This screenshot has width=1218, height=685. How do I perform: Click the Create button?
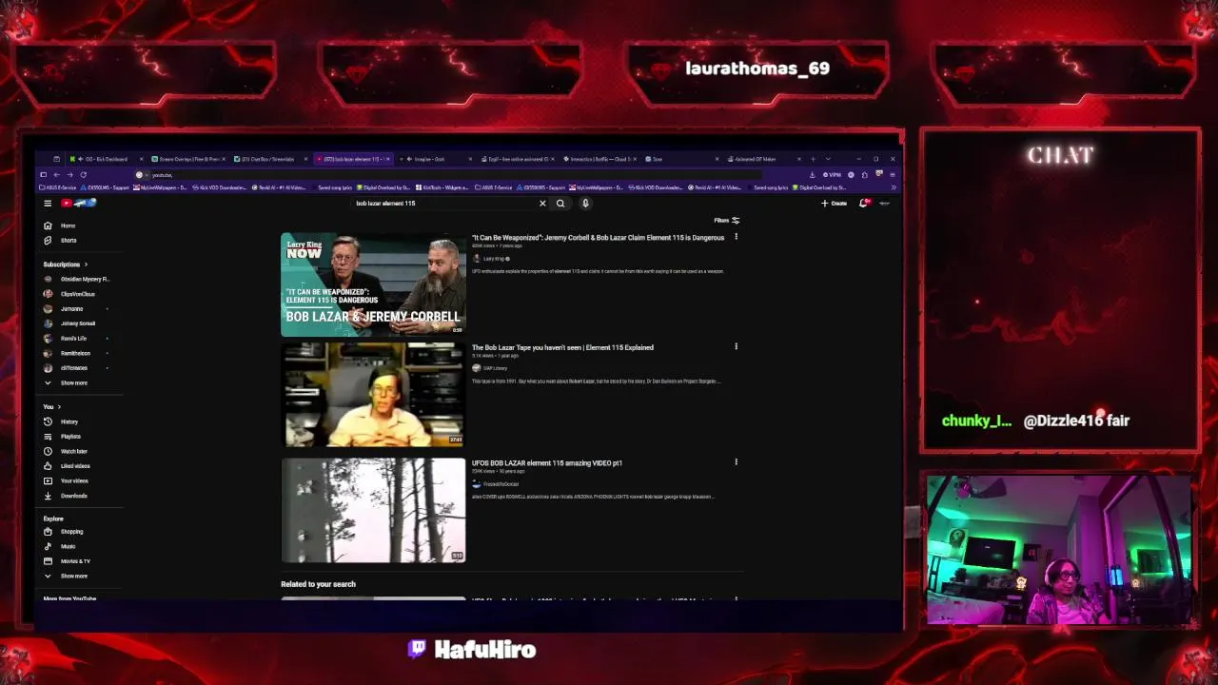[x=835, y=203]
